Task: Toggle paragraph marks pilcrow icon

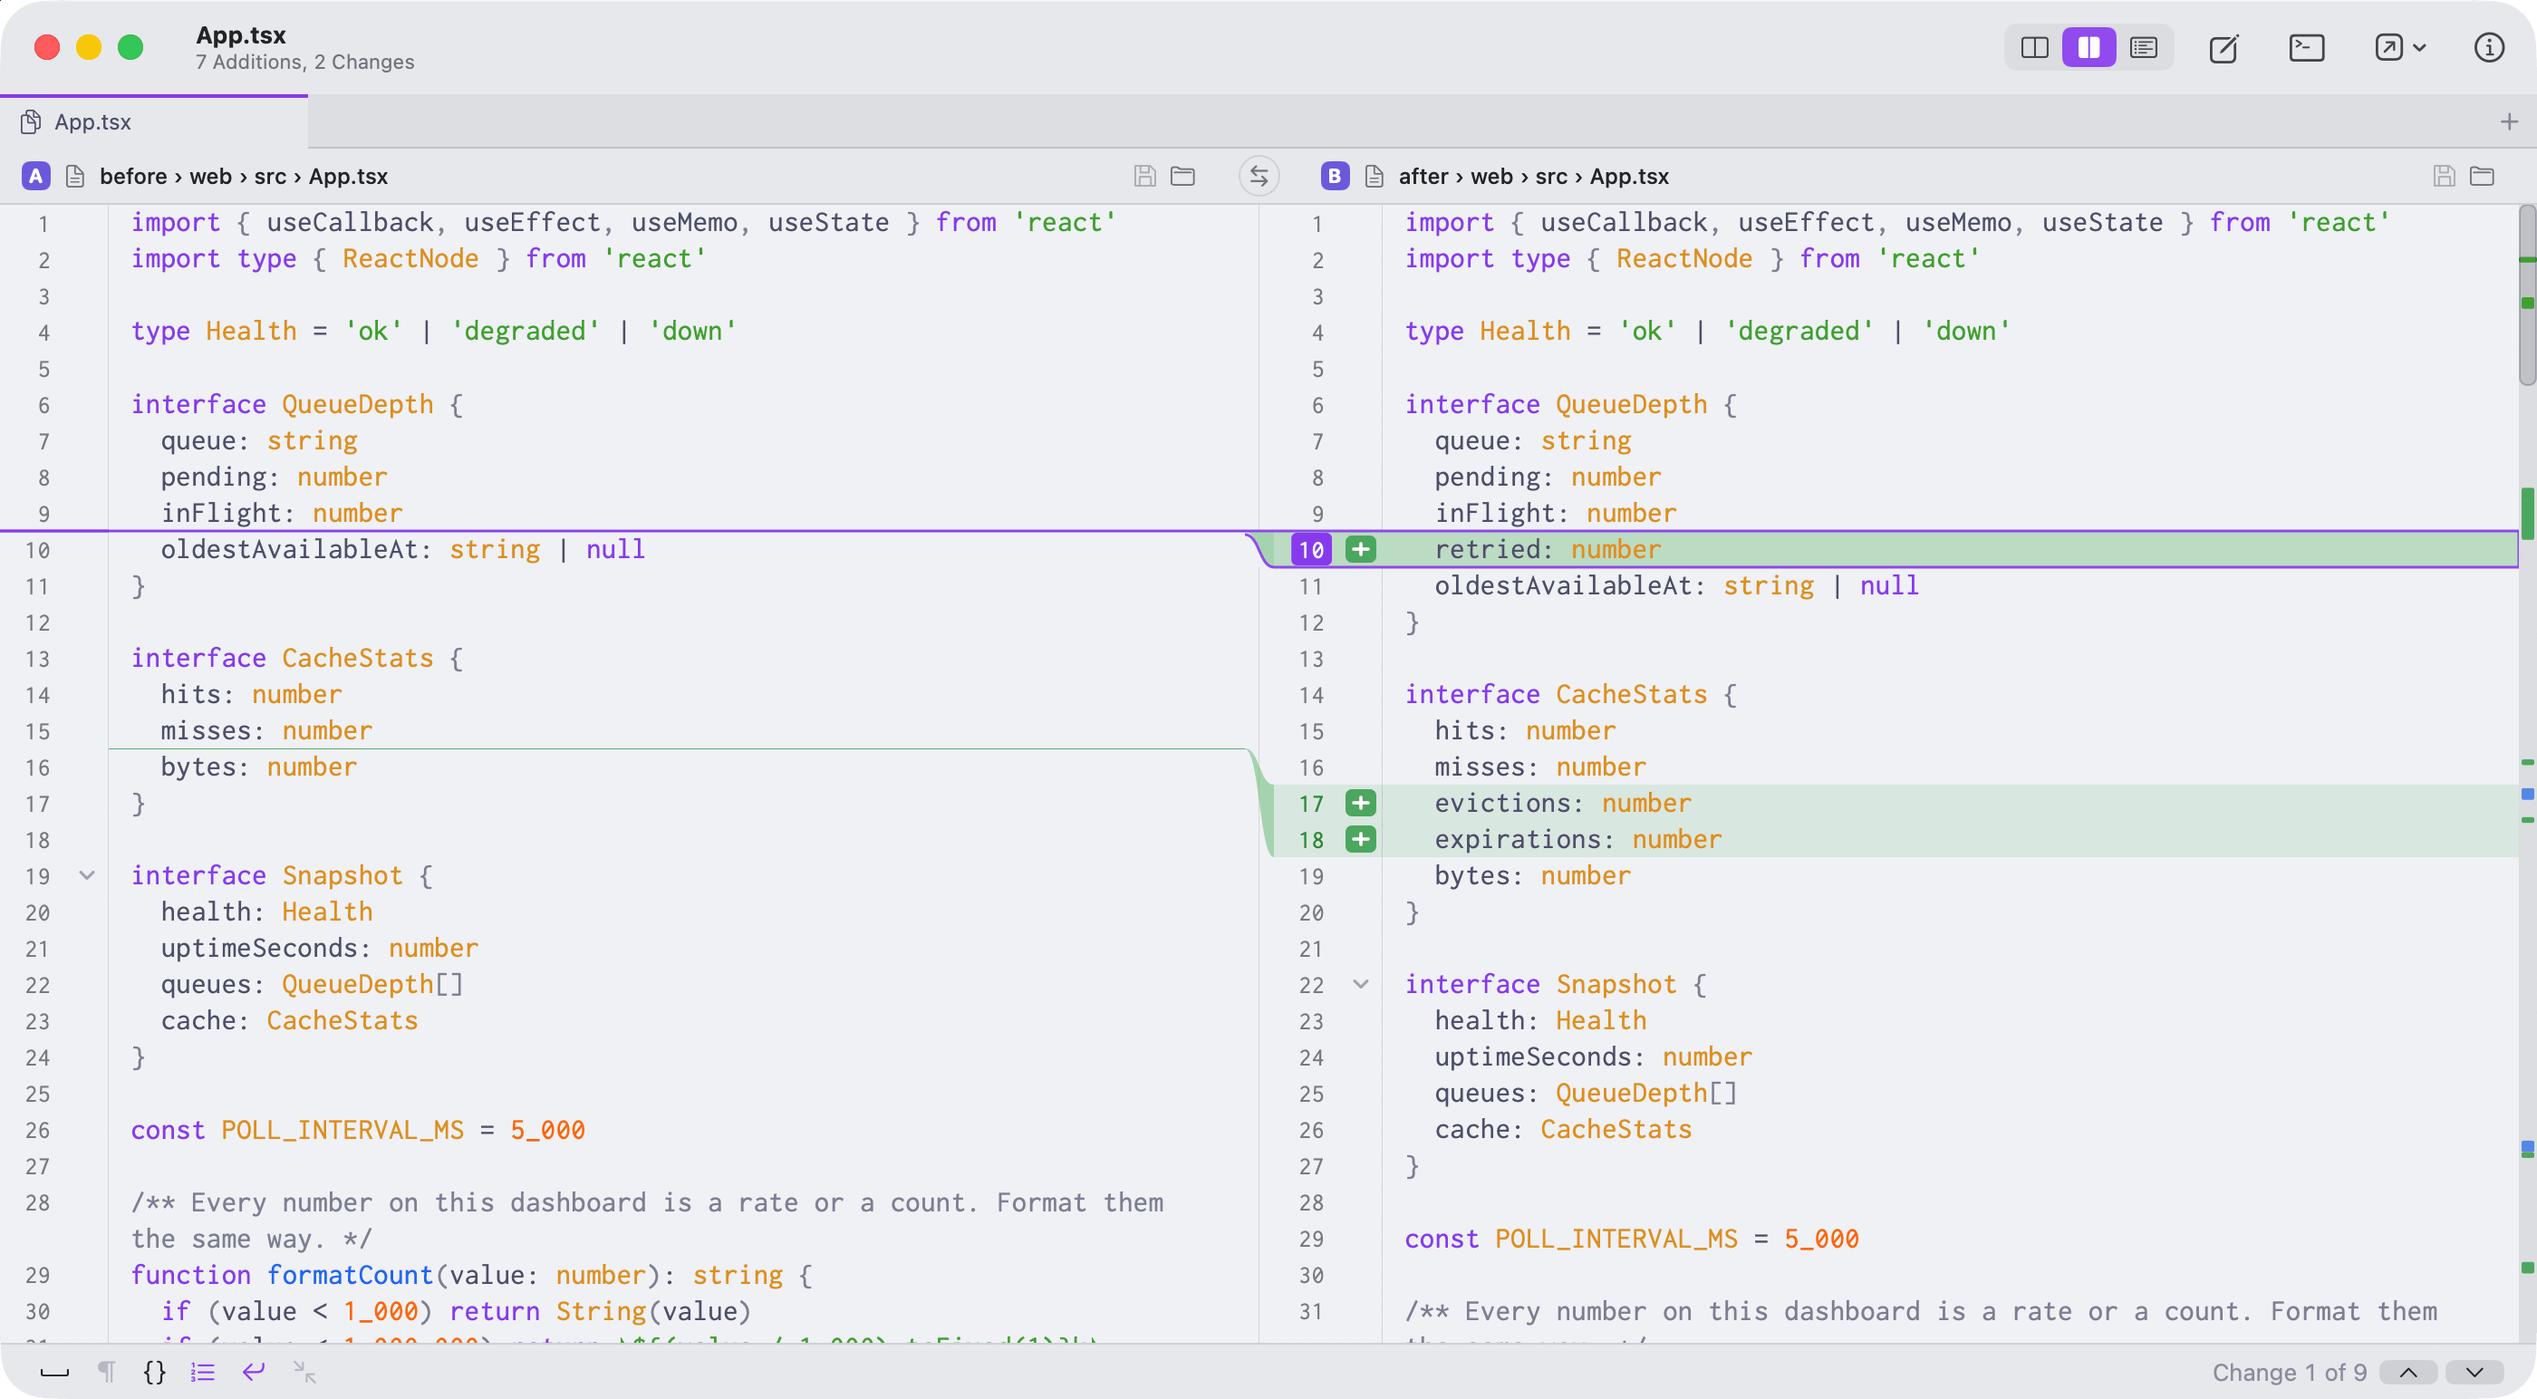Action: [x=106, y=1373]
